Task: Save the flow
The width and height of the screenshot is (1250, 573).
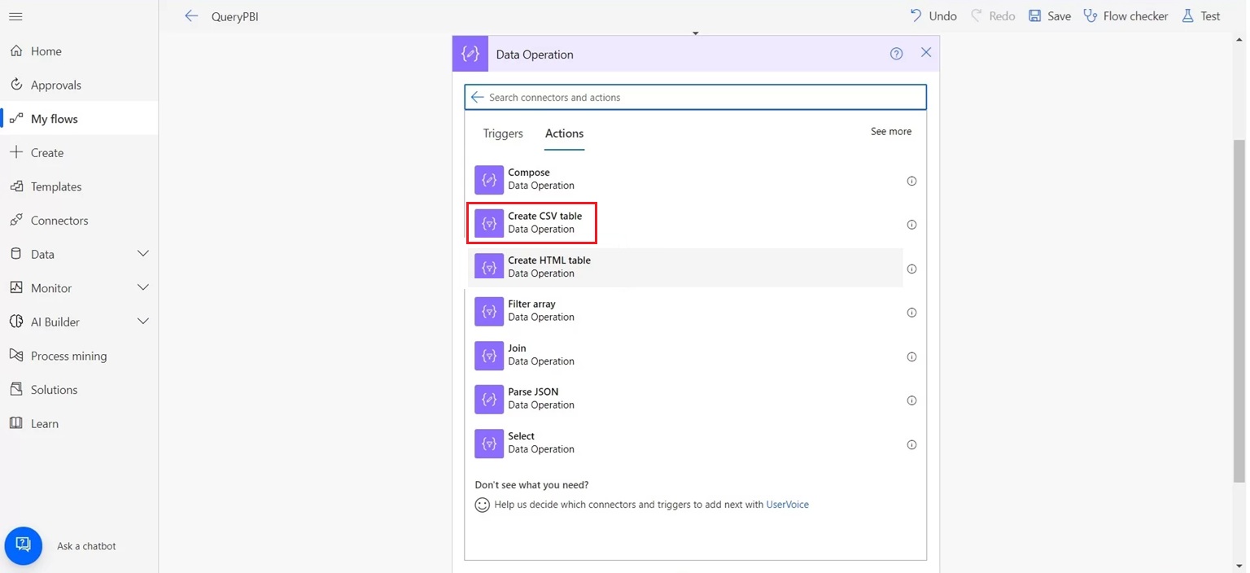Action: click(x=1050, y=16)
